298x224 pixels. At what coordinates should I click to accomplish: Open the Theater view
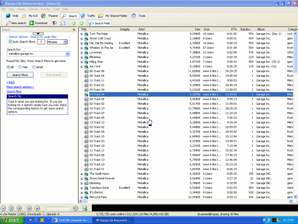click(49, 16)
